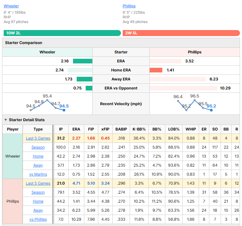This screenshot has height=226, width=242.
Task: Click the ERA column header
Action: coord(76,129)
